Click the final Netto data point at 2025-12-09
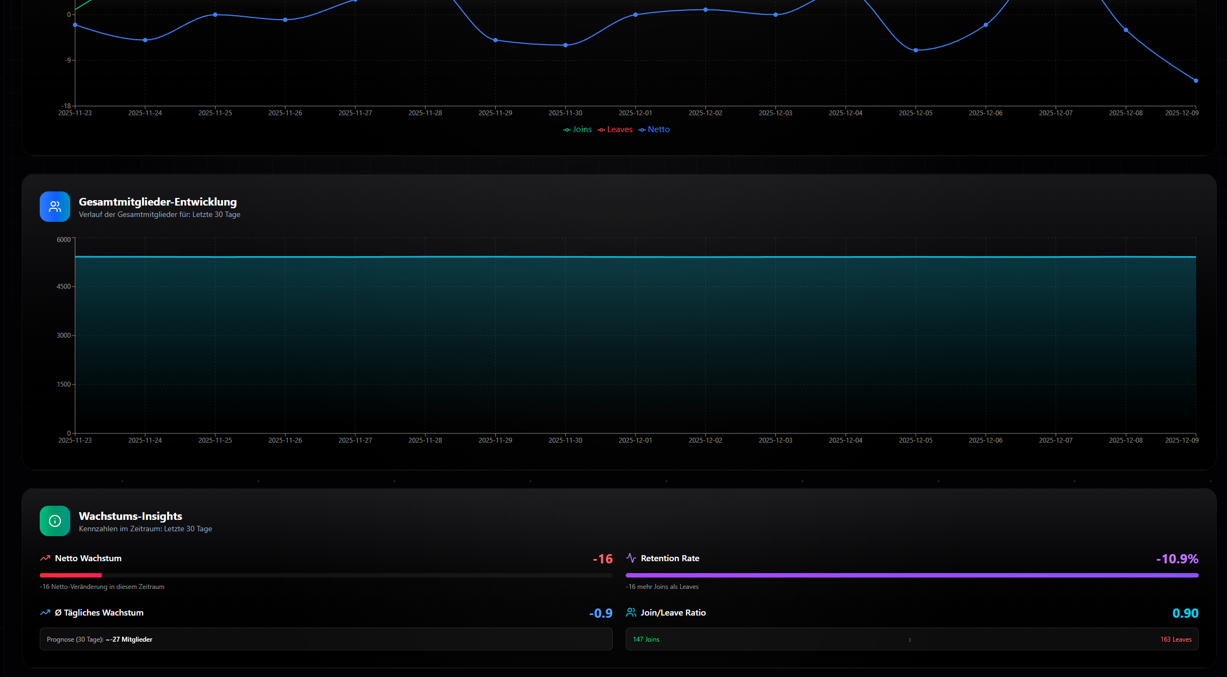The image size is (1227, 677). 1196,80
